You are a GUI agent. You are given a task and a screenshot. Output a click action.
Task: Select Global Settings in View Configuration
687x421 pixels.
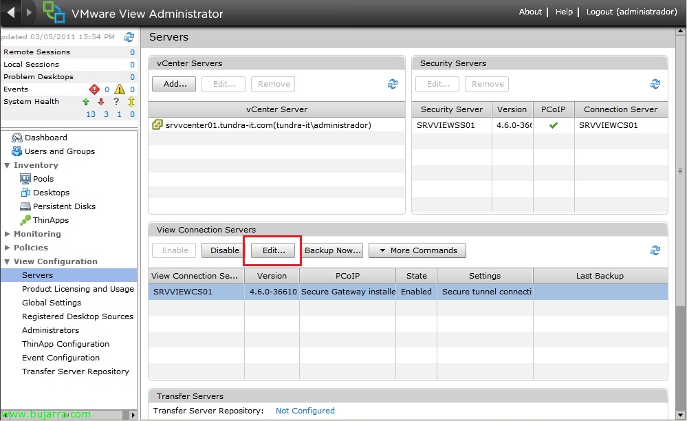tap(52, 303)
